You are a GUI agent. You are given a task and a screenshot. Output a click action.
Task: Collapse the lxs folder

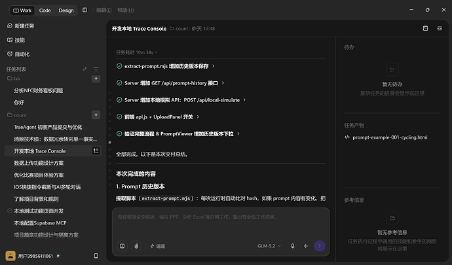click(14, 79)
